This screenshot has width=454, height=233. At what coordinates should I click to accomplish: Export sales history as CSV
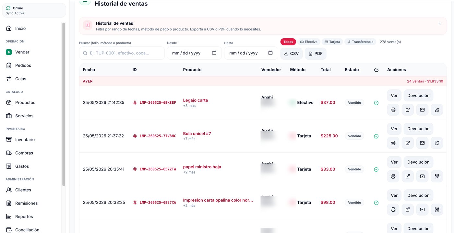(x=292, y=53)
